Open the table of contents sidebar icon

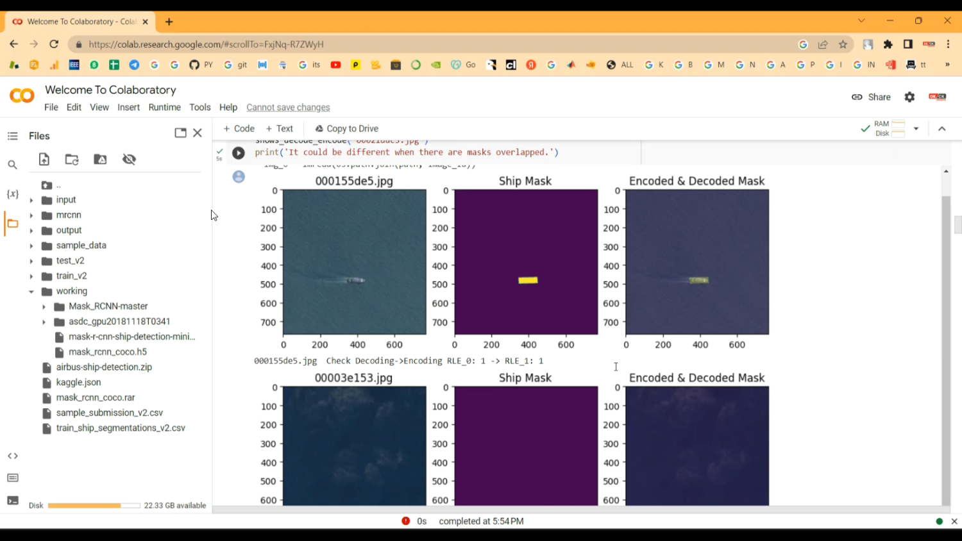click(12, 136)
